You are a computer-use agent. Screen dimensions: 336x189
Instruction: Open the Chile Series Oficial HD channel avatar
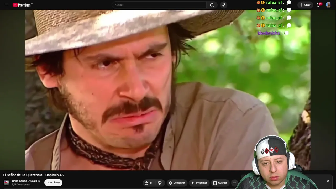[6, 182]
